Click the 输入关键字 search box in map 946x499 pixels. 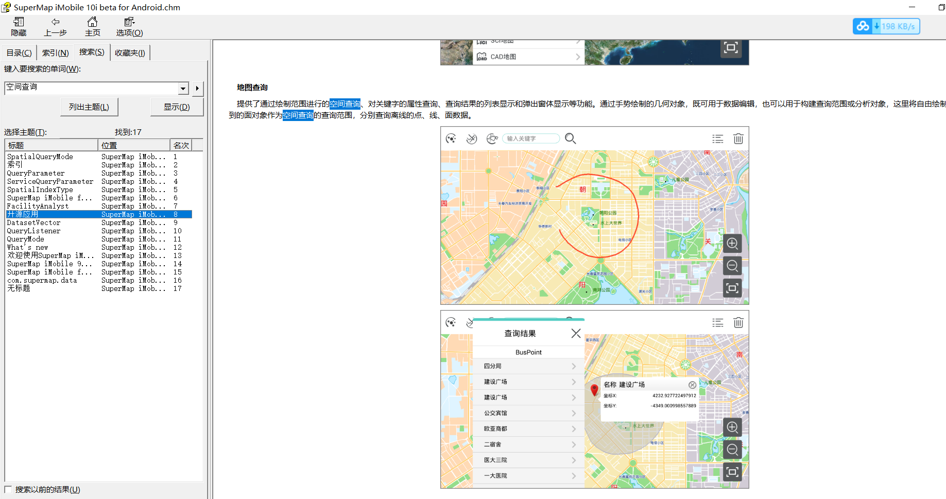click(530, 139)
